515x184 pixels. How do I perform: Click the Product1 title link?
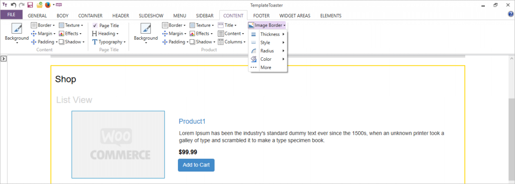[x=192, y=121]
